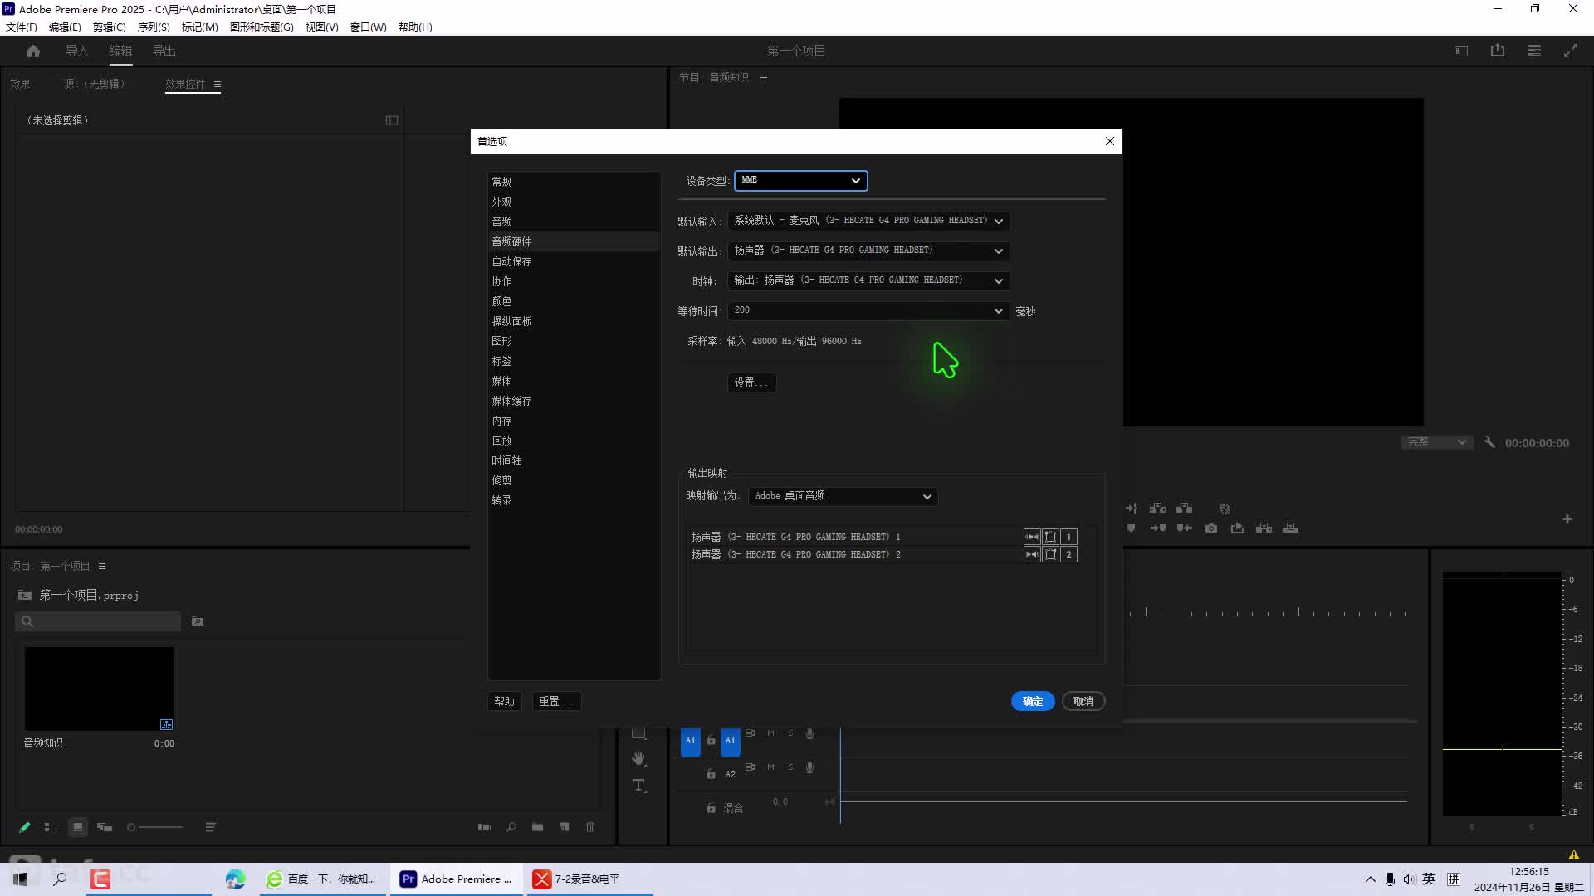Open the 序列(S) menu
The image size is (1594, 896).
pos(154,27)
